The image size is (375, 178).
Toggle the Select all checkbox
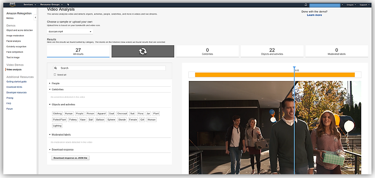coord(55,74)
